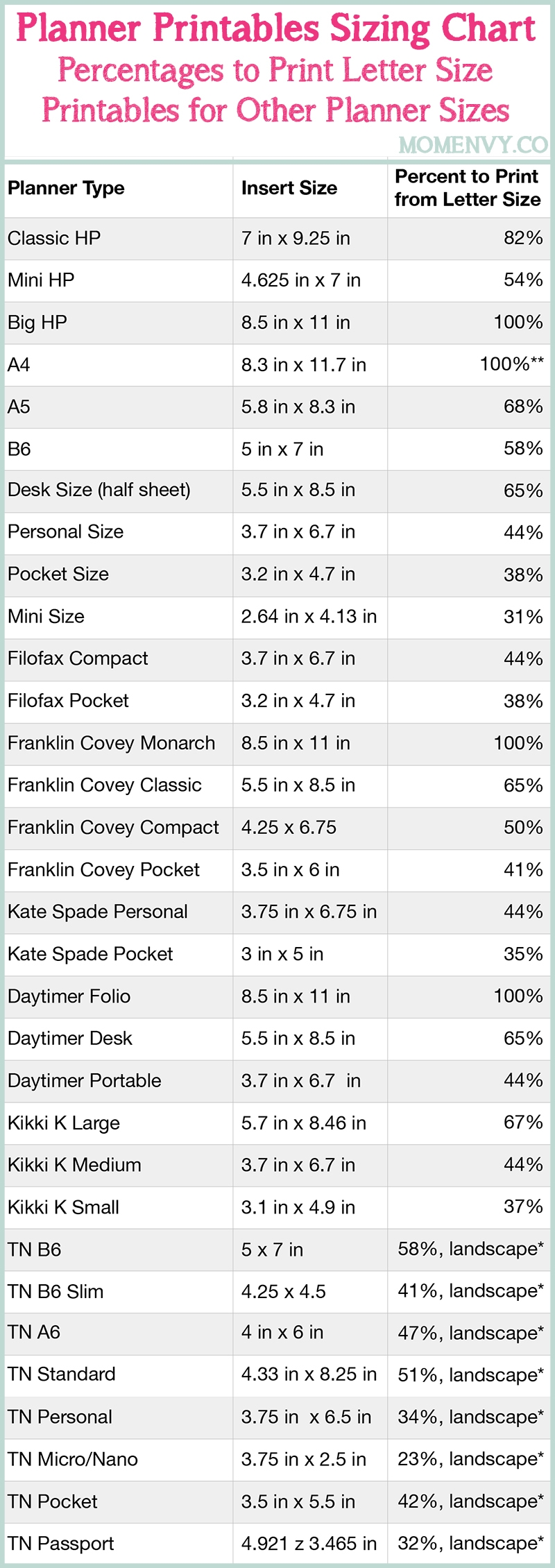Image resolution: width=555 pixels, height=1568 pixels.
Task: Select the Kate Spade Pocket label
Action: pos(90,954)
